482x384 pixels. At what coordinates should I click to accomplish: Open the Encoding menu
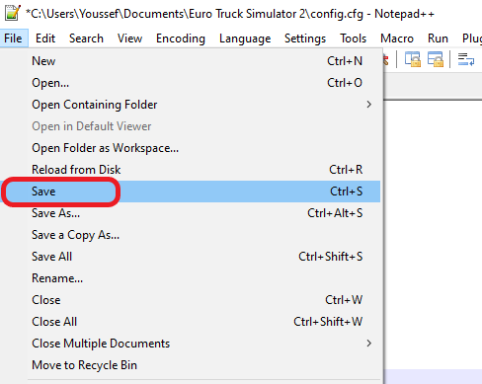pos(181,38)
